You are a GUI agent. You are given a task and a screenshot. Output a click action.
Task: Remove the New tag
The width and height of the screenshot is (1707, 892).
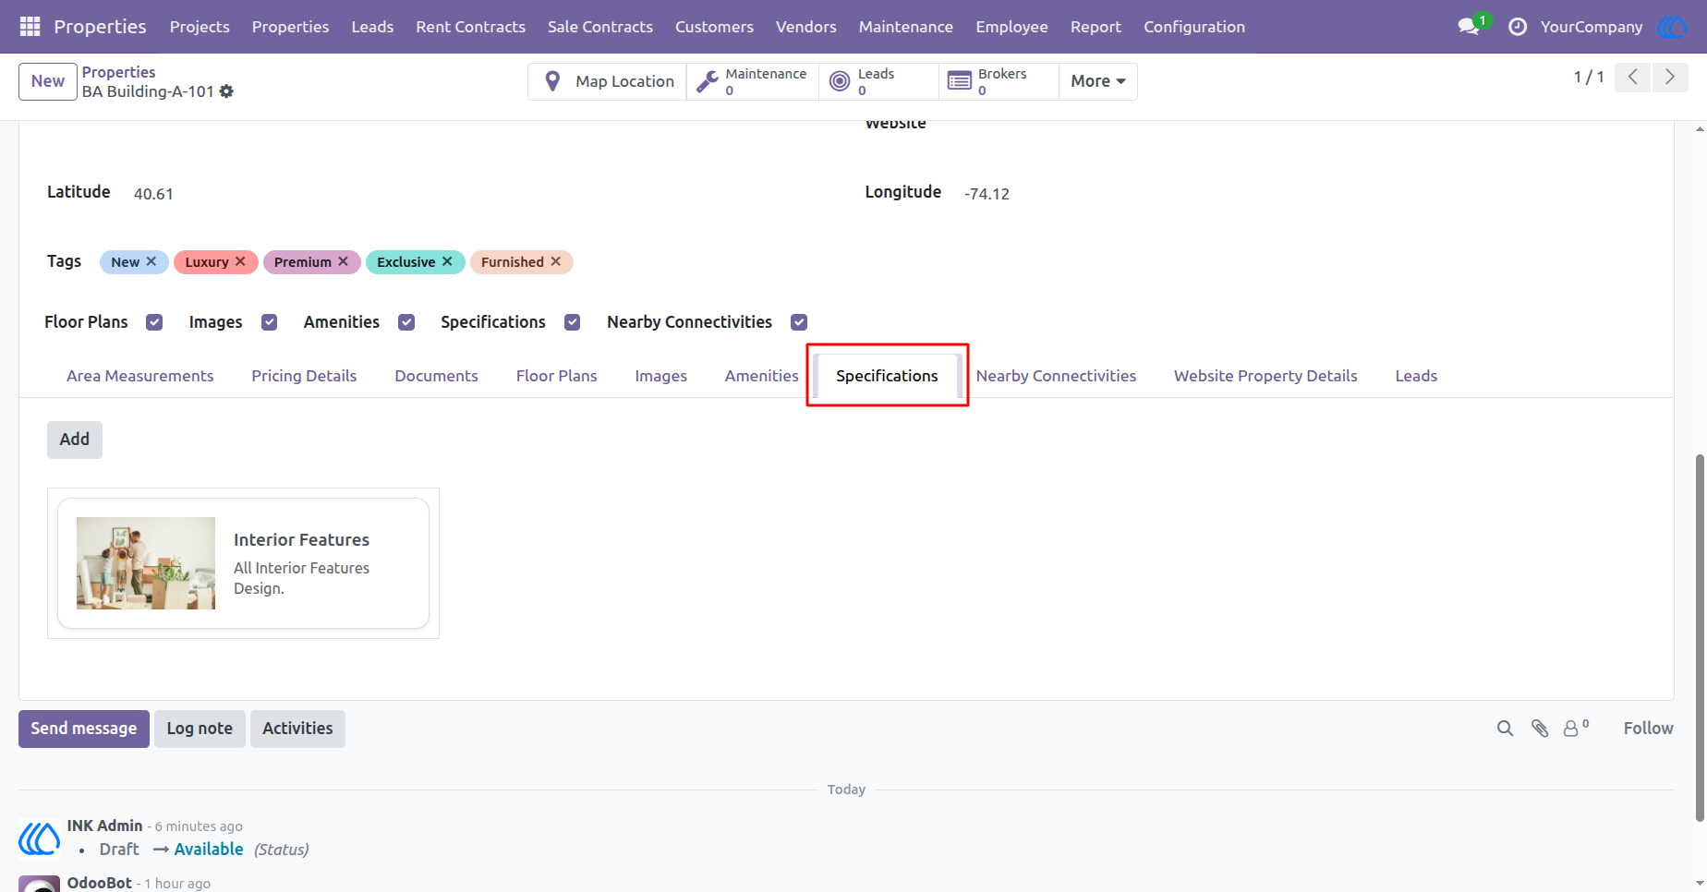151,261
